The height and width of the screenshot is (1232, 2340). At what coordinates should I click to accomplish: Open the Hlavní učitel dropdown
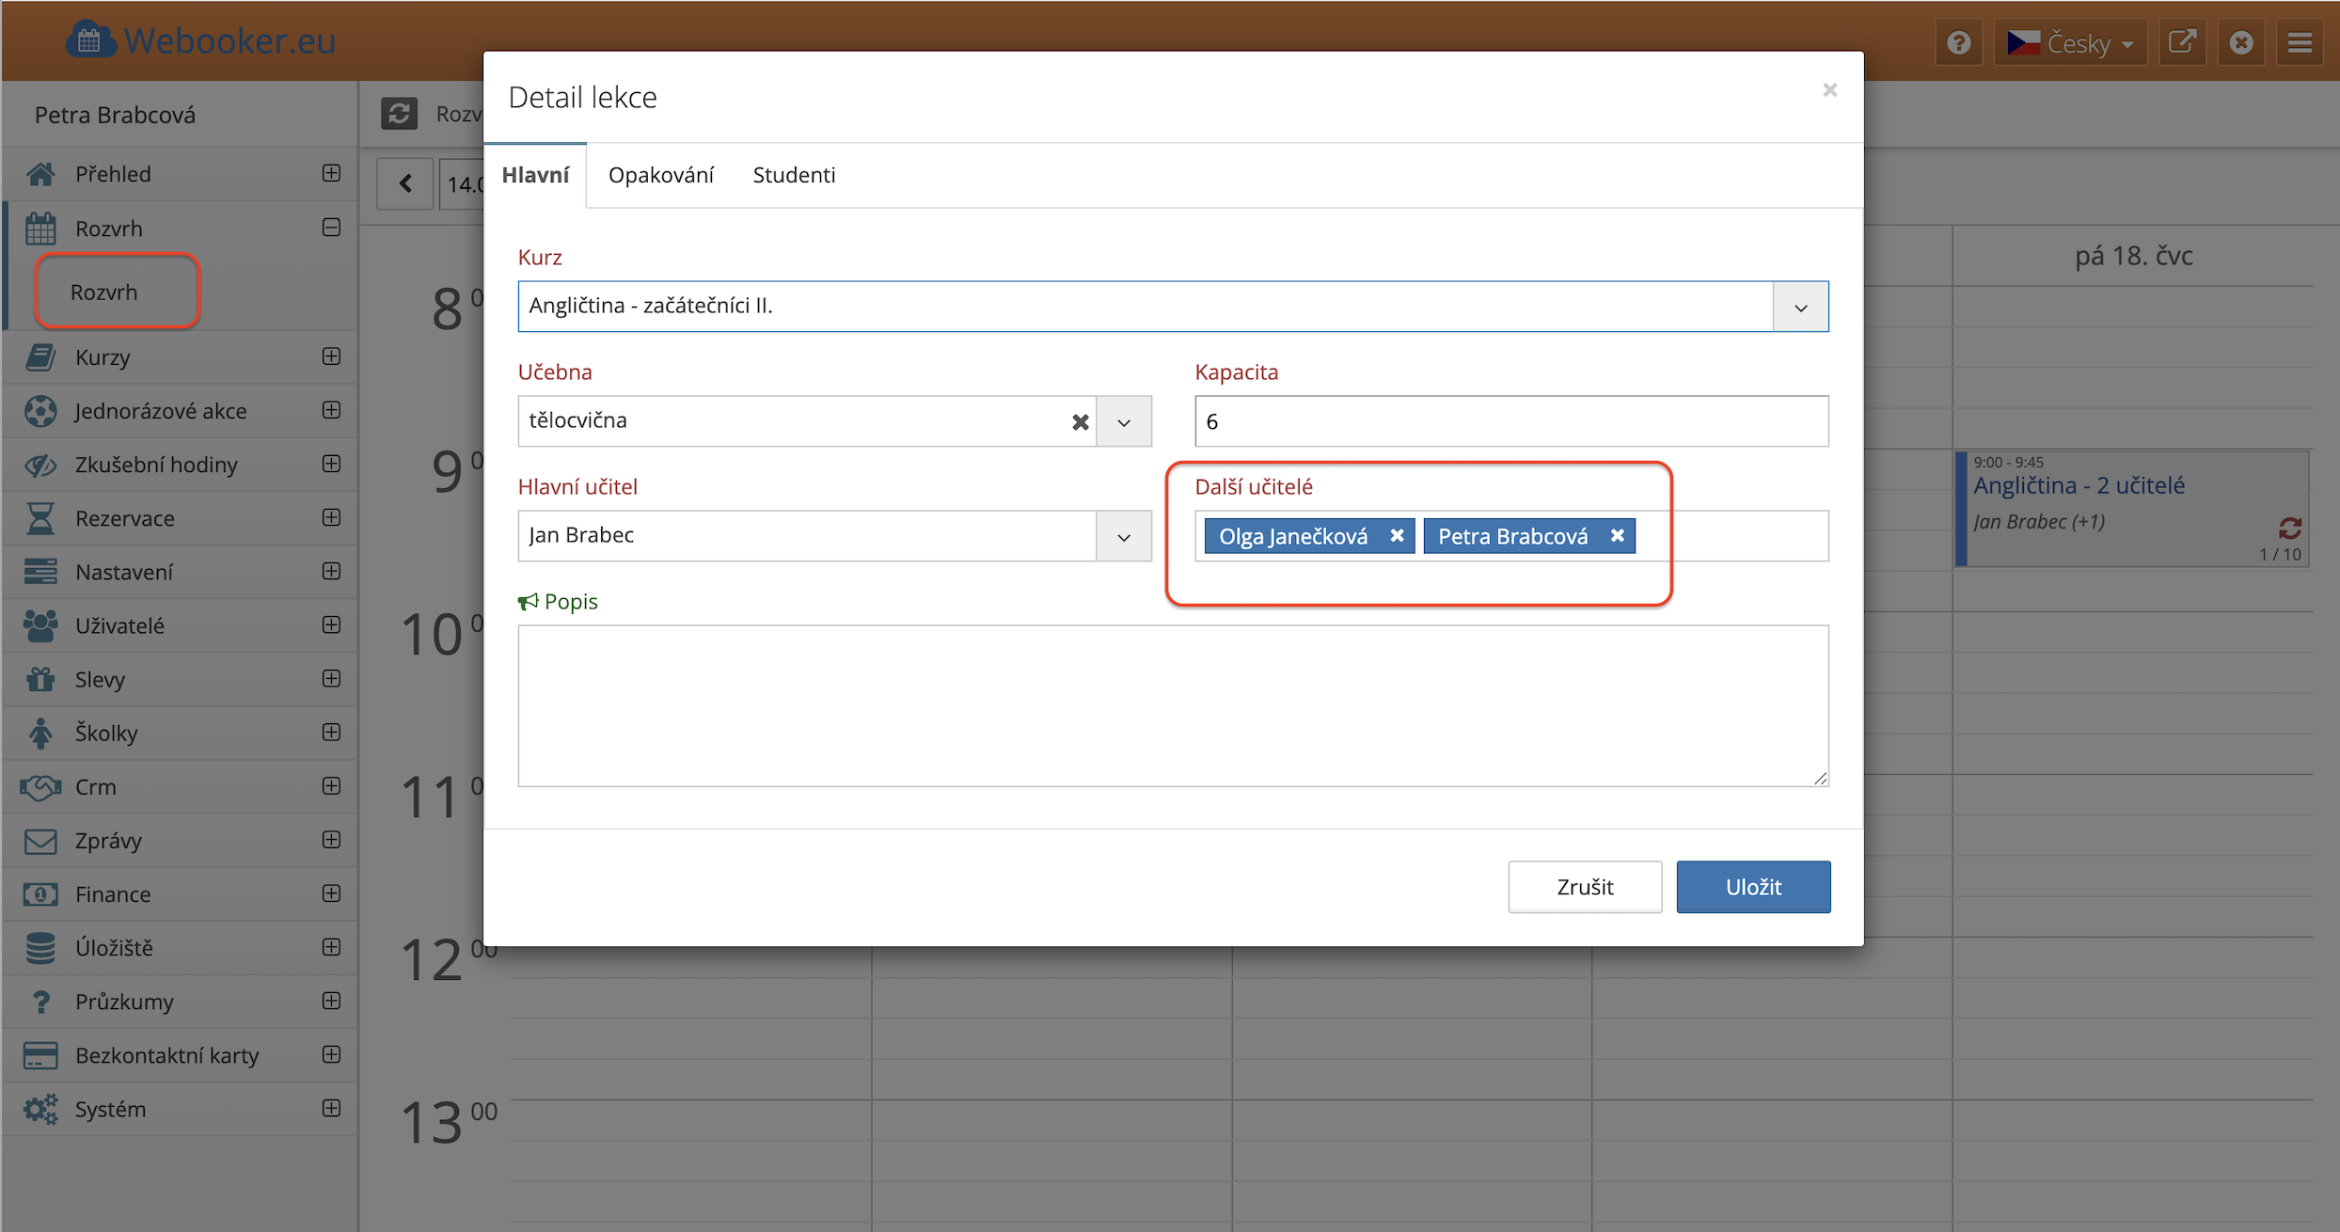coord(1123,537)
